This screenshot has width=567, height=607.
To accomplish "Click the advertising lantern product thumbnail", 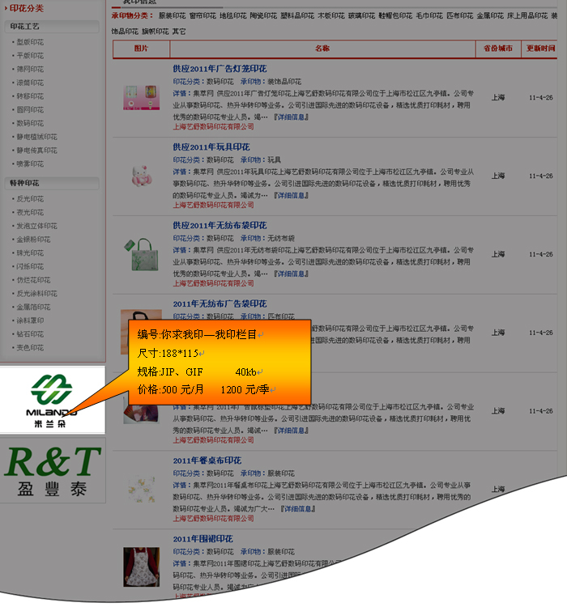I will click(x=140, y=97).
